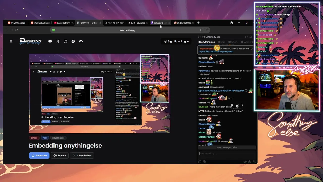Open whispers icon below chat input
This screenshot has width=323, height=182.
click(x=204, y=162)
